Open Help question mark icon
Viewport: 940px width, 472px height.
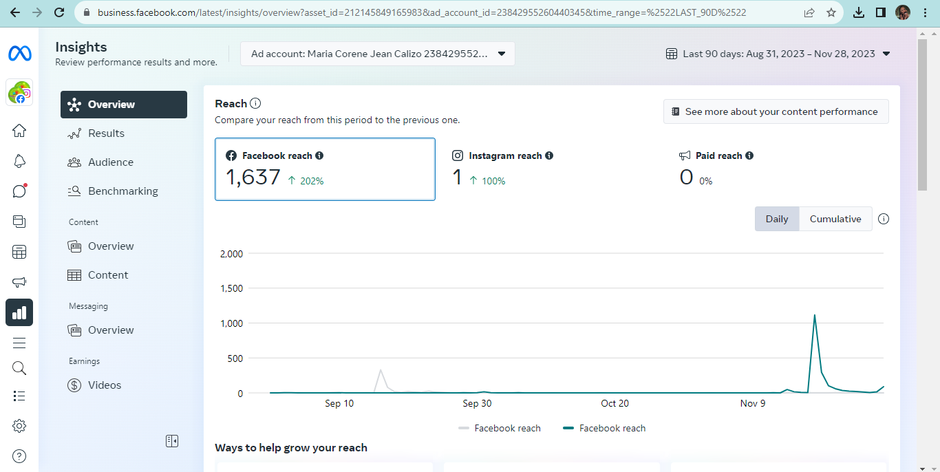point(19,455)
